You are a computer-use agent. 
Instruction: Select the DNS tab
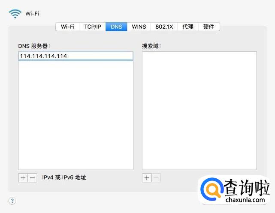pos(116,27)
